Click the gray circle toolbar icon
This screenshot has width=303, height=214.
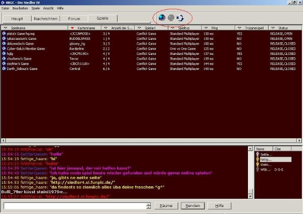[x=171, y=18]
